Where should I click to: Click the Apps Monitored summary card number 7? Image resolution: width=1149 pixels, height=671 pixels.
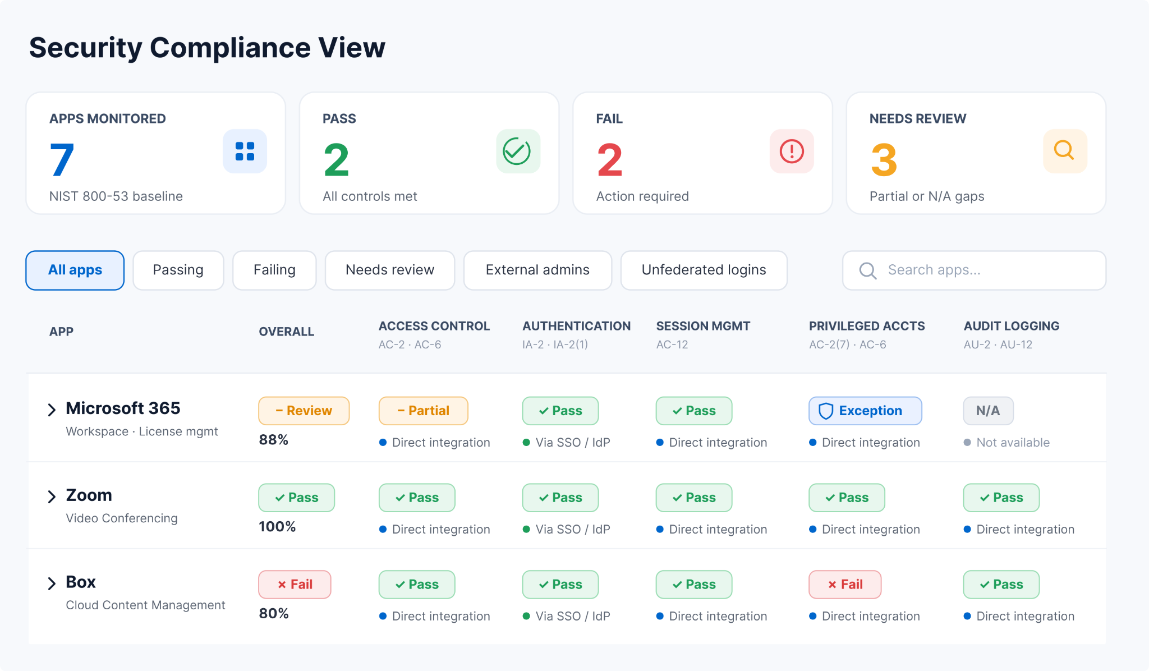click(62, 160)
